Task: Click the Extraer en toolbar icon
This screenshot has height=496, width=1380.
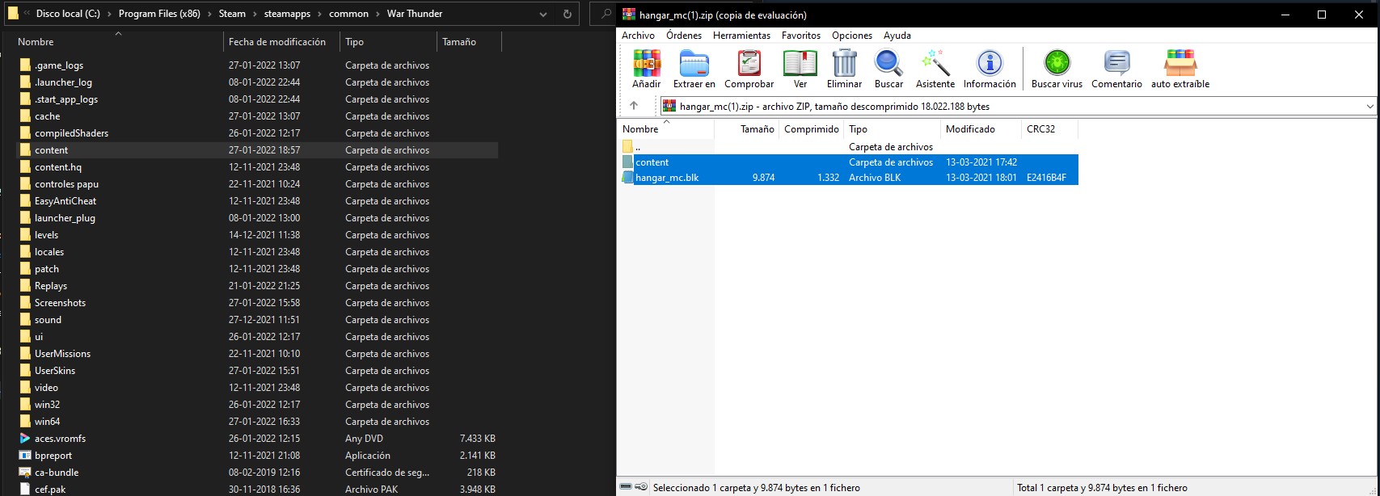Action: click(x=694, y=63)
